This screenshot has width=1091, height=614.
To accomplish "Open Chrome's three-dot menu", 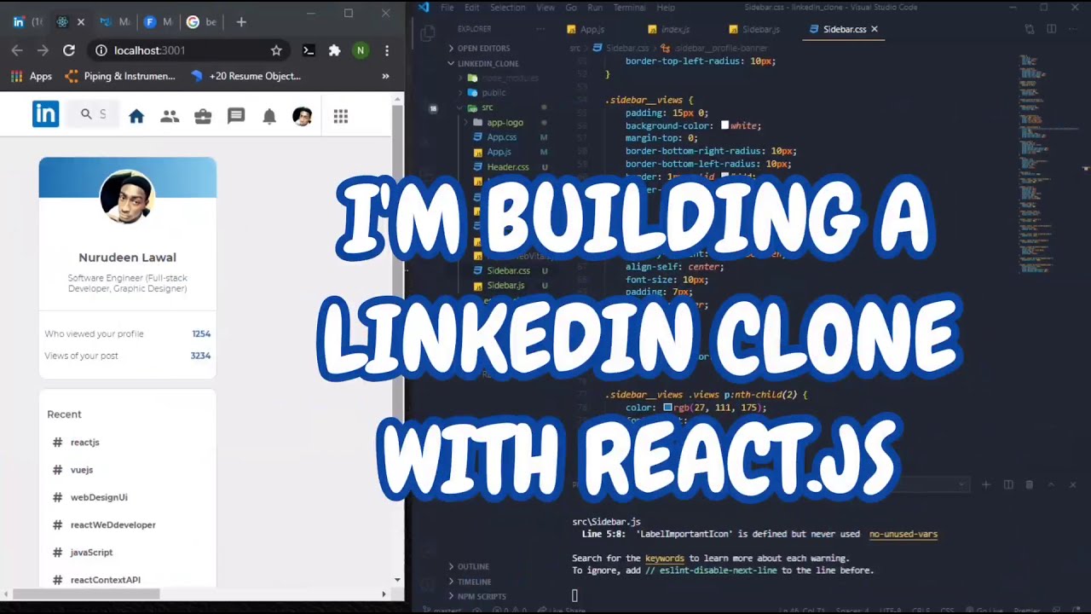I will 387,50.
